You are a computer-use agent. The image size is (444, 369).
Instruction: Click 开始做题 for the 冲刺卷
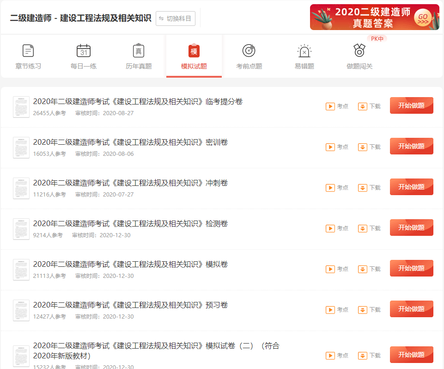coord(411,187)
